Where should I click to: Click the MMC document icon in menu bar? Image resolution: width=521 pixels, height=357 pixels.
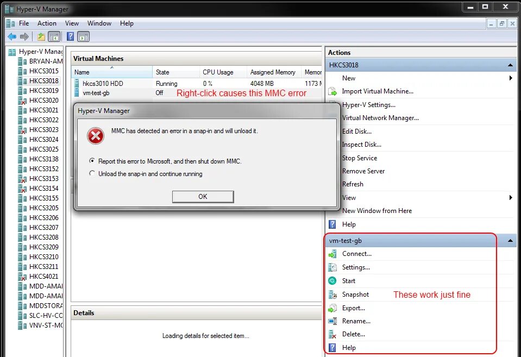[x=10, y=23]
